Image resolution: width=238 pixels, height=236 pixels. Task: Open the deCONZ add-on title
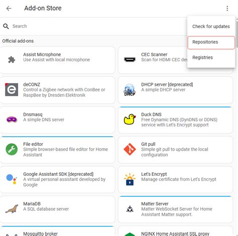tap(32, 84)
